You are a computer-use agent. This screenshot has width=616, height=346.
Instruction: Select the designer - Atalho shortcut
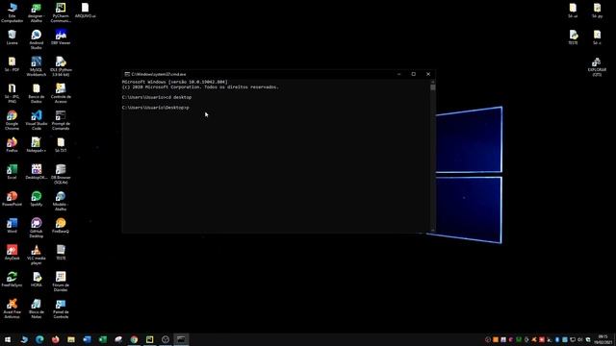click(x=37, y=12)
